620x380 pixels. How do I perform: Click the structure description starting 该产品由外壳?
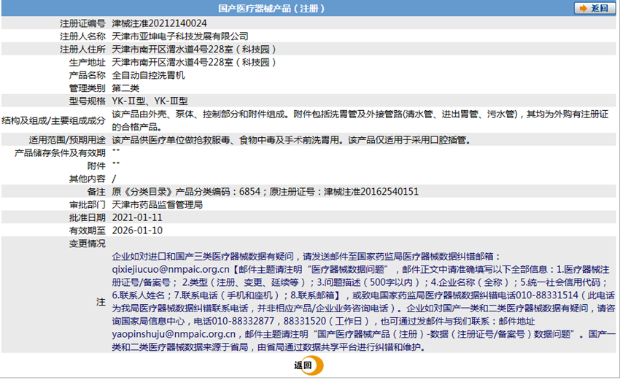[360, 120]
